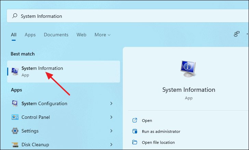Switch to the All tab

[x=14, y=35]
